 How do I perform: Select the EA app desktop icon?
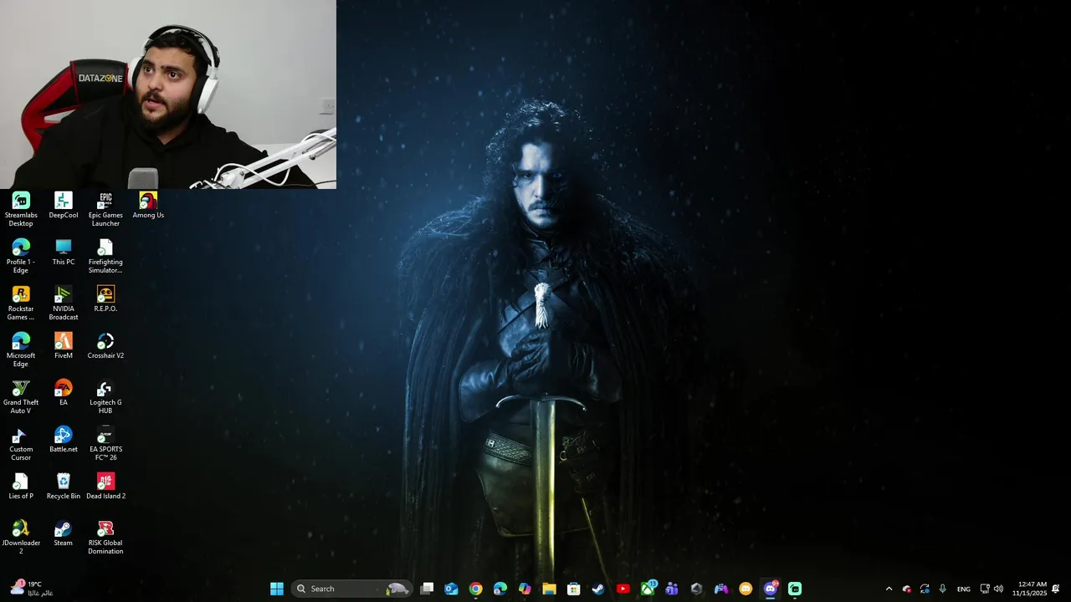tap(64, 393)
